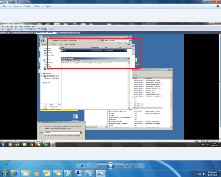This screenshot has width=221, height=177.
Task: Rotate the image counterclockwise
Action: 127,165
